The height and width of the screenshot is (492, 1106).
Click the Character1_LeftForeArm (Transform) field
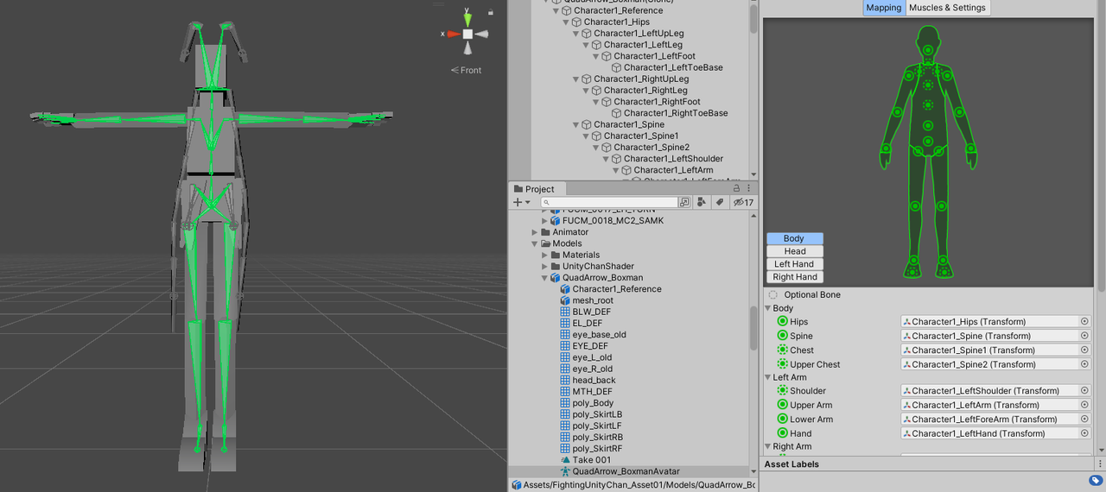pyautogui.click(x=995, y=419)
